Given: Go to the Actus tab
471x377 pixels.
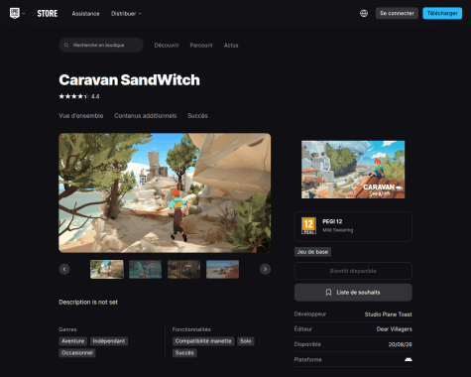Looking at the screenshot, I should [x=231, y=46].
